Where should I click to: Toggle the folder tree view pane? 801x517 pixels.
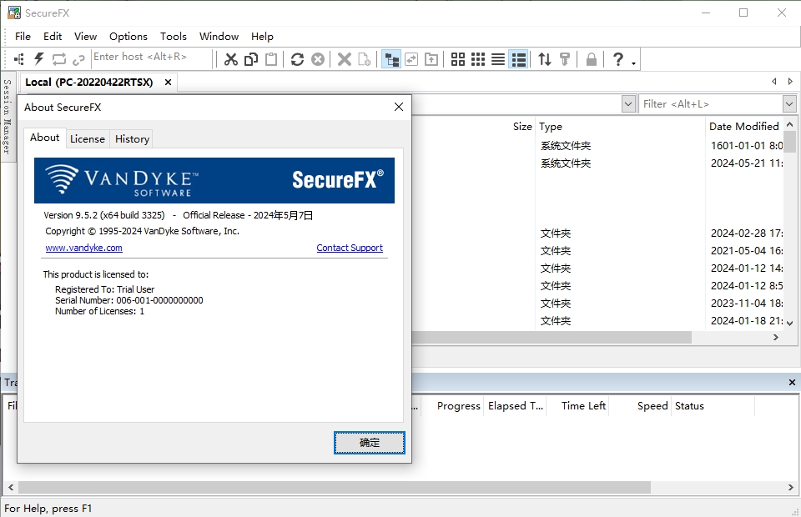pos(390,58)
